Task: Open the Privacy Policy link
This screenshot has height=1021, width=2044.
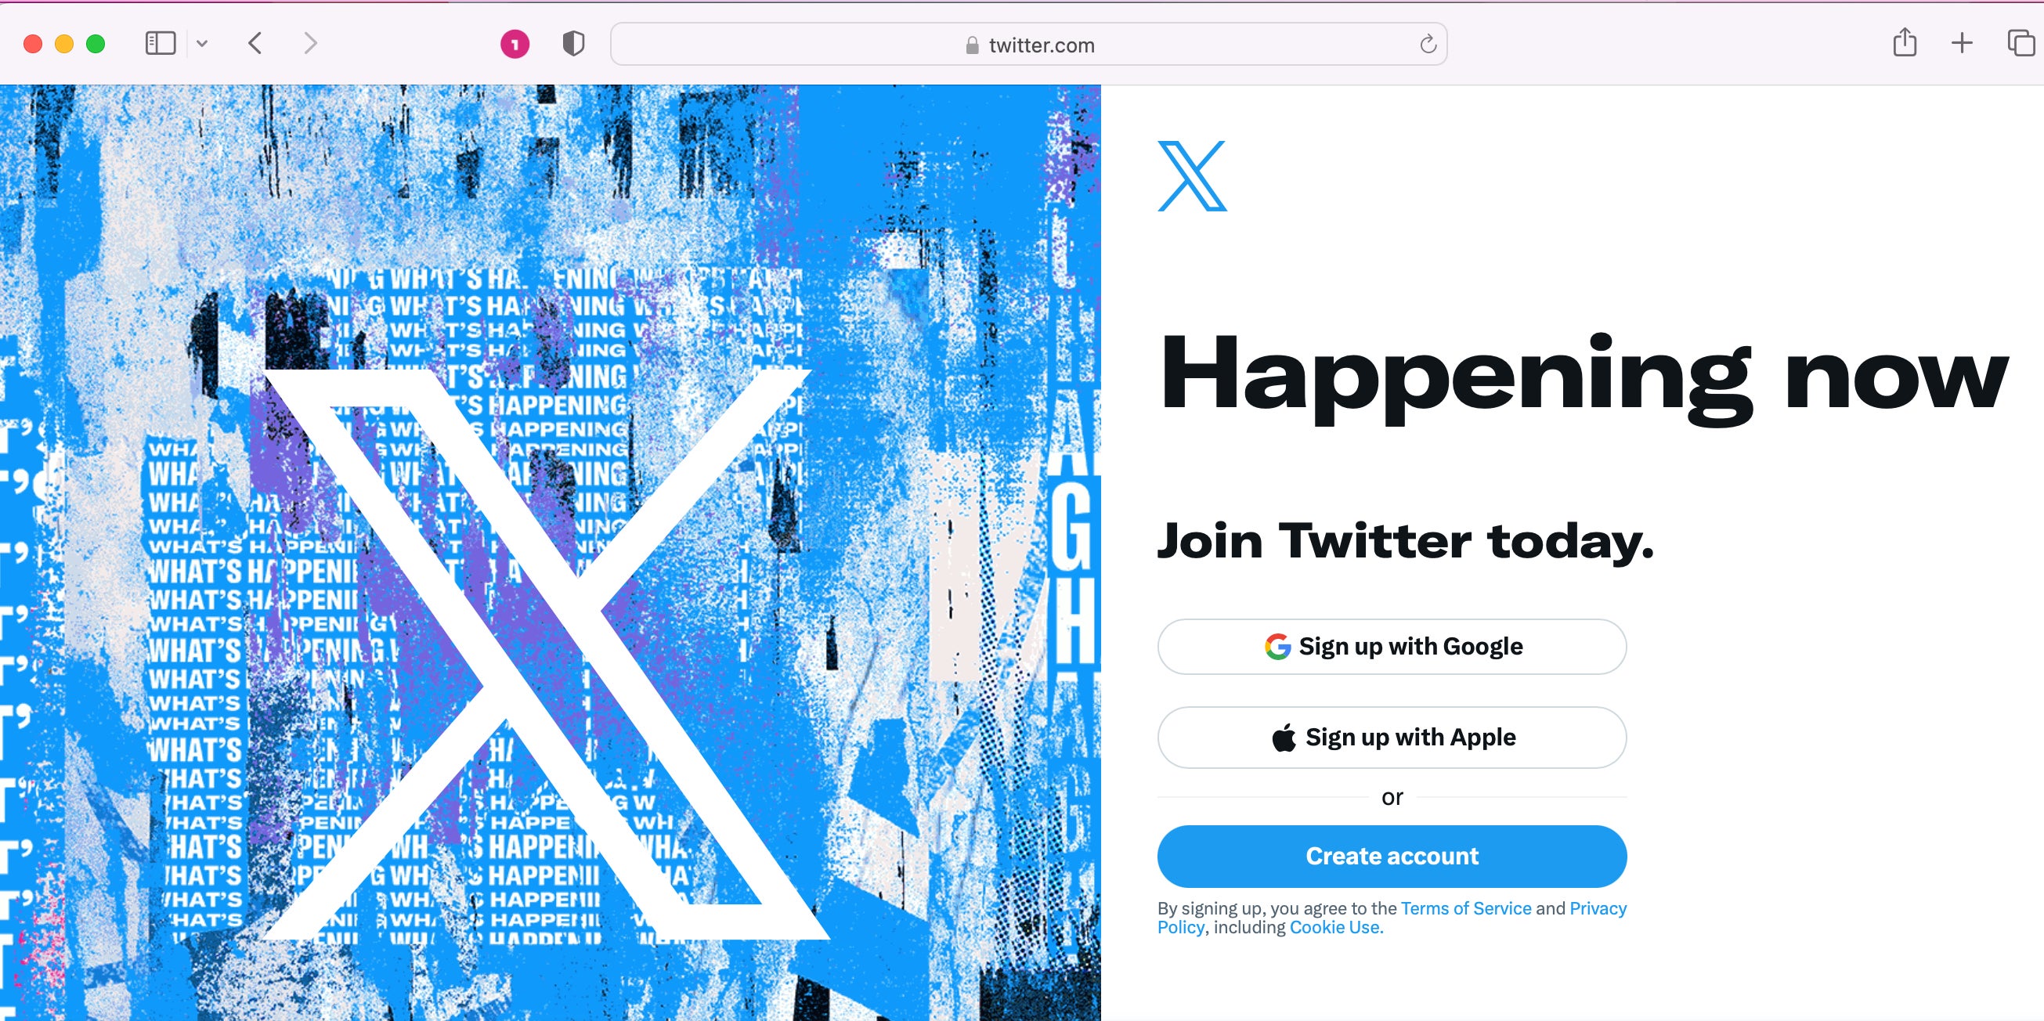Action: [x=1598, y=908]
